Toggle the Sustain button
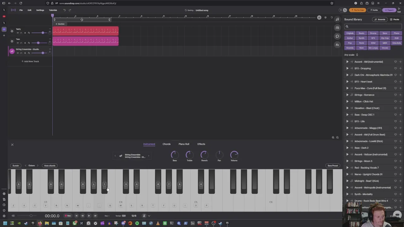The height and width of the screenshot is (227, 404). 16,166
